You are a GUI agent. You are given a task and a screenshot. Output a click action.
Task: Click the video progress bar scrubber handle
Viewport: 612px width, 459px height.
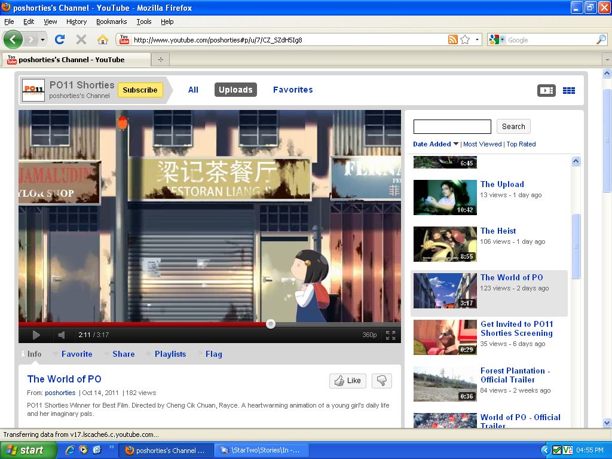[x=271, y=324]
